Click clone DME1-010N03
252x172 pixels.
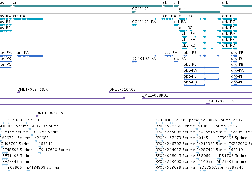pos(181,92)
